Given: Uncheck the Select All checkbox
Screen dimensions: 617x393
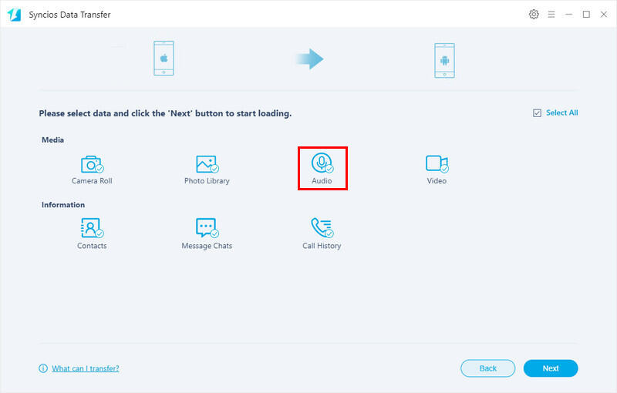Looking at the screenshot, I should pos(537,113).
